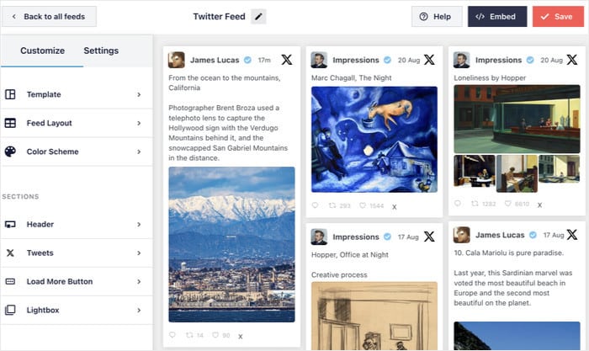Viewport: 589px width, 351px height.
Task: Open the Embed dialog
Action: tap(496, 17)
